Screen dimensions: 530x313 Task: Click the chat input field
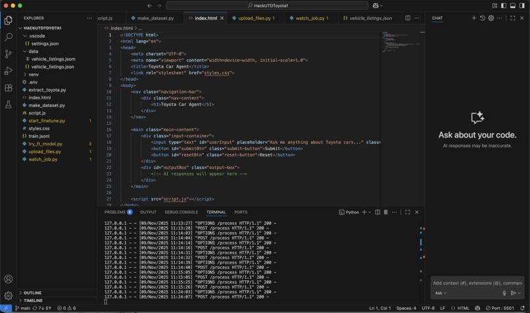coord(477,283)
